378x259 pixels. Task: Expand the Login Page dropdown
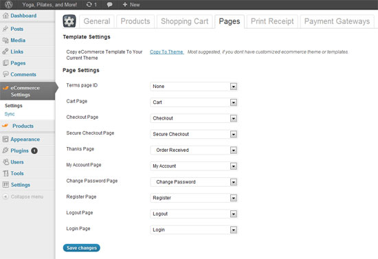click(x=194, y=229)
